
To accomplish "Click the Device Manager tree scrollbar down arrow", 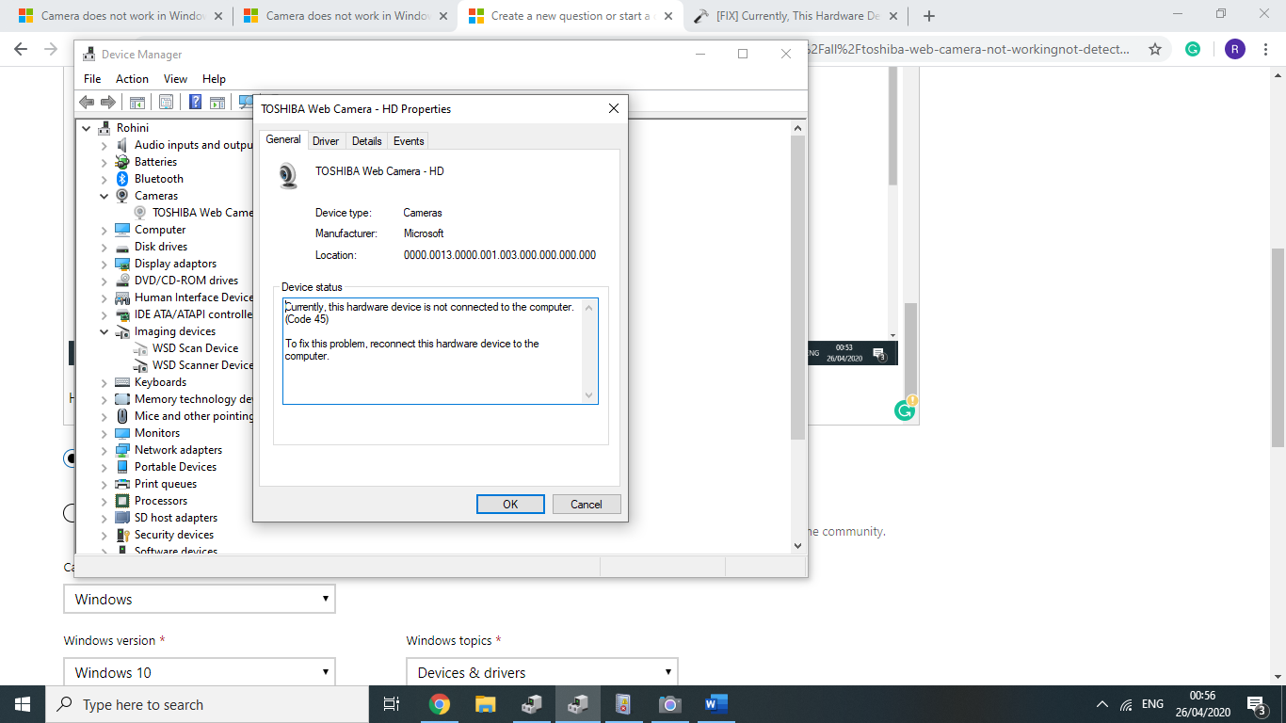I will point(797,545).
